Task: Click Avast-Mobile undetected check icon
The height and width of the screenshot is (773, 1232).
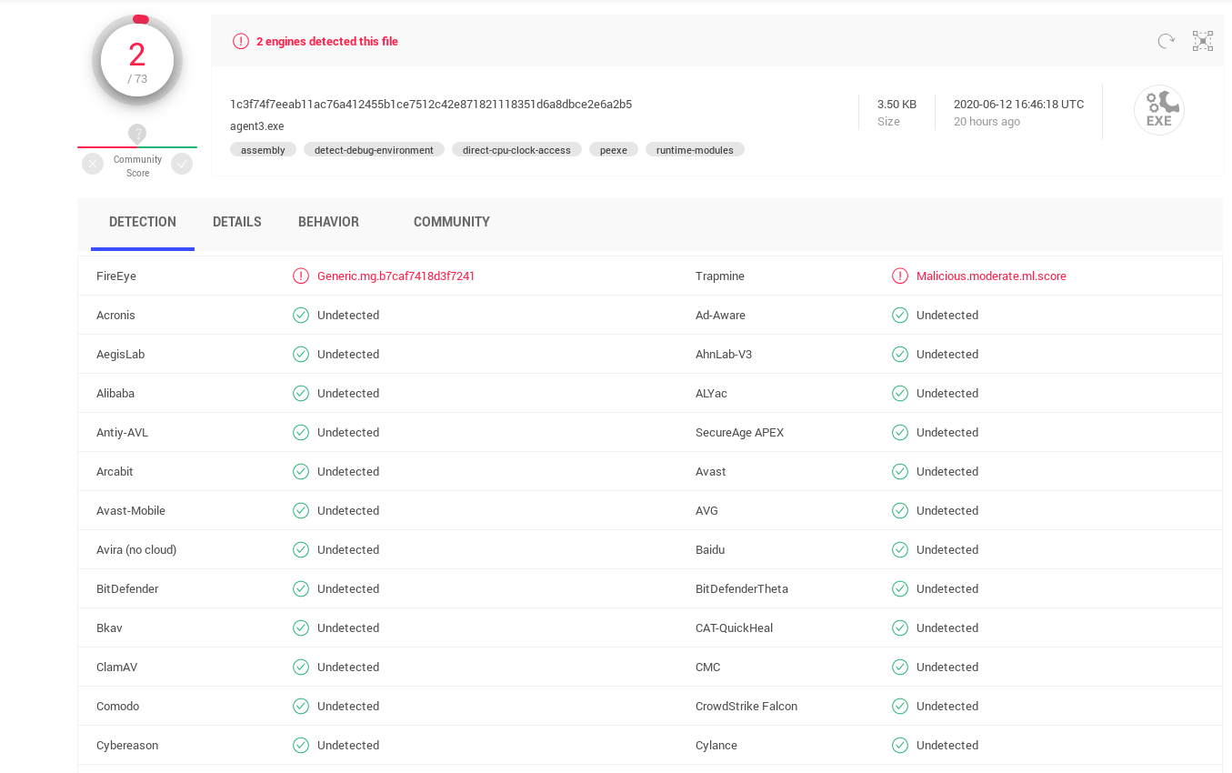Action: 301,510
